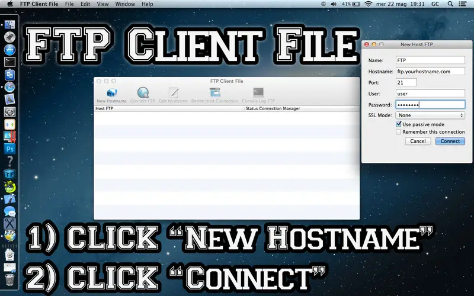This screenshot has height=296, width=474.
Task: Click the Hostname input field
Action: click(x=430, y=71)
